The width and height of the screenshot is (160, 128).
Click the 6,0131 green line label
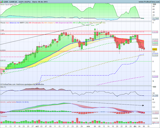click(x=3, y=60)
